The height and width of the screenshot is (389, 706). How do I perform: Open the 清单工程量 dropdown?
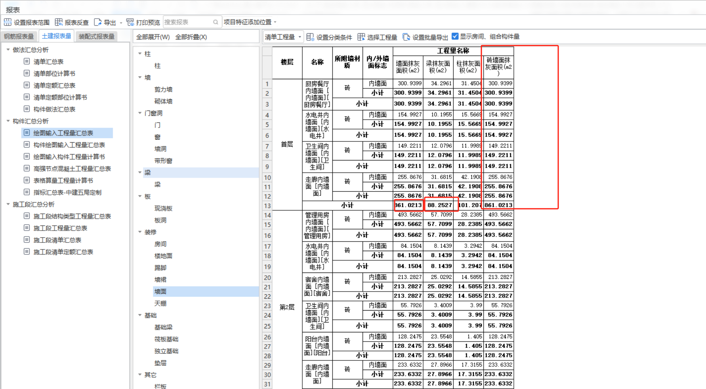[283, 37]
